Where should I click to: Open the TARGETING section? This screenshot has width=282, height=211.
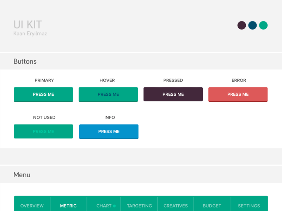(x=140, y=206)
